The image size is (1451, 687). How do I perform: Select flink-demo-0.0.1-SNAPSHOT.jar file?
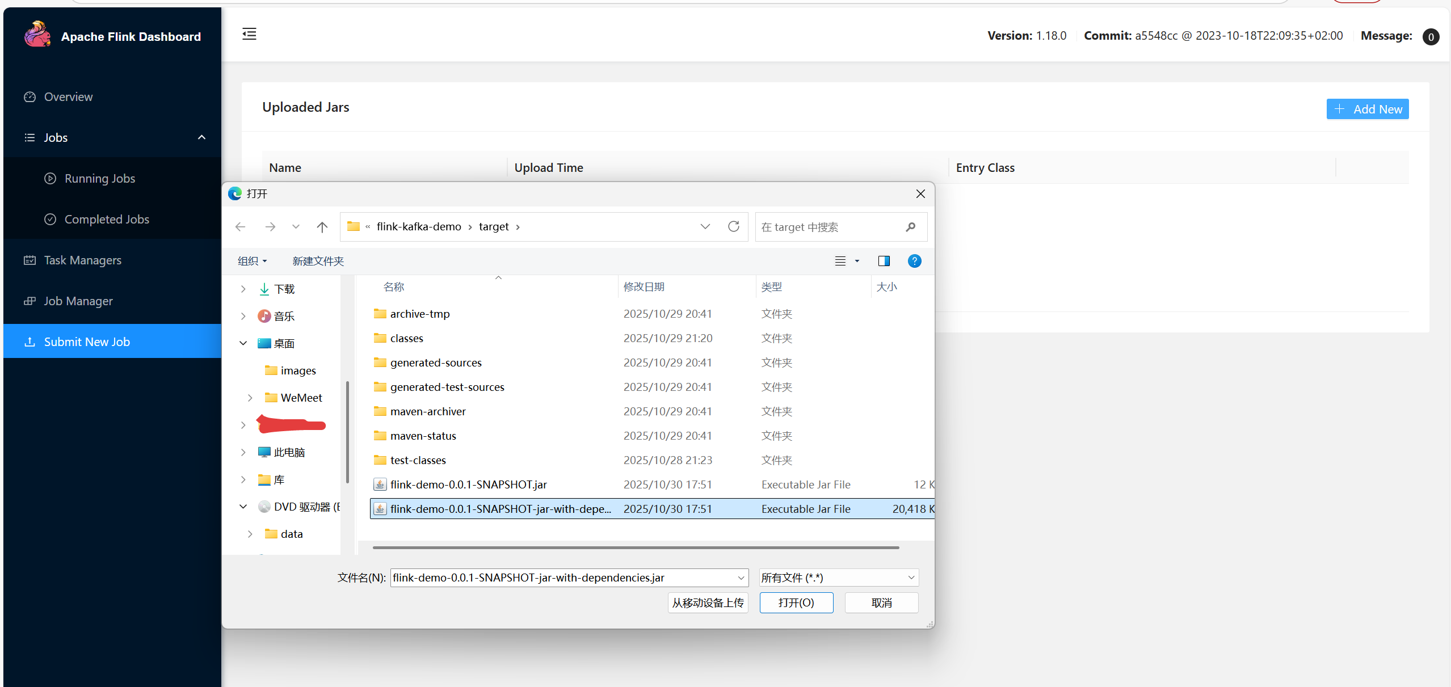click(x=468, y=484)
